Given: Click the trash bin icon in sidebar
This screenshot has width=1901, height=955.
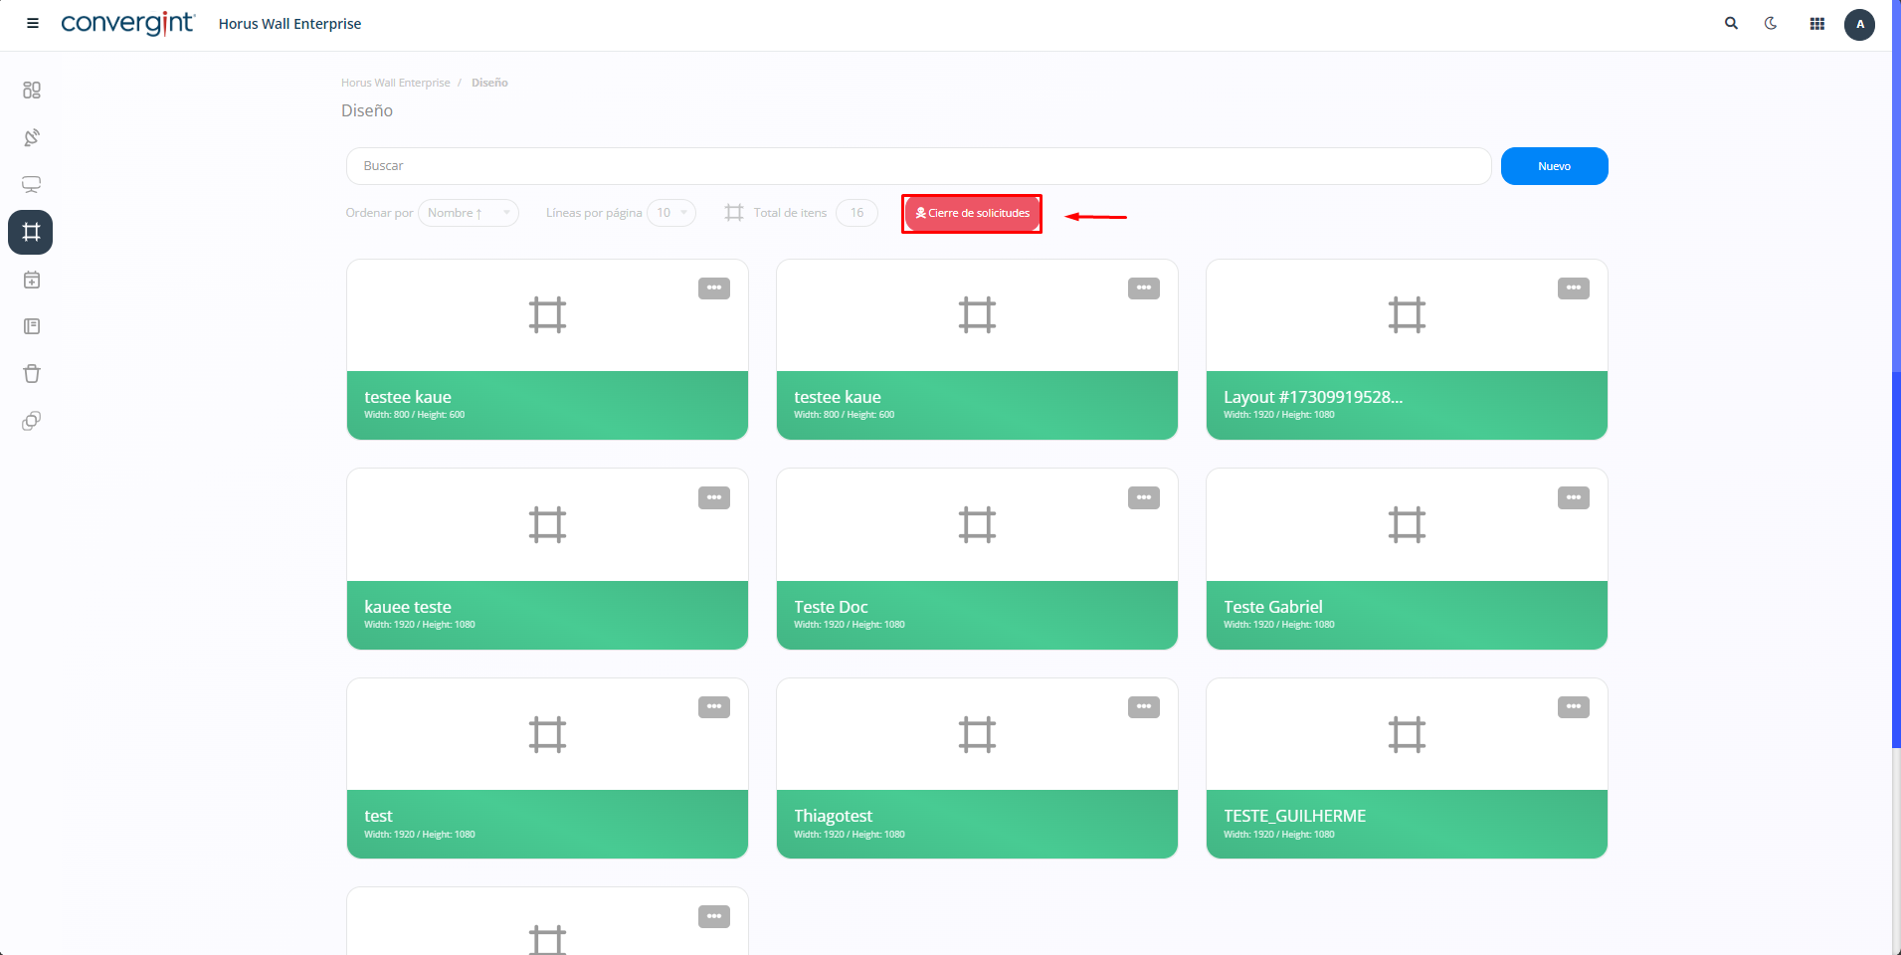Looking at the screenshot, I should click(32, 374).
